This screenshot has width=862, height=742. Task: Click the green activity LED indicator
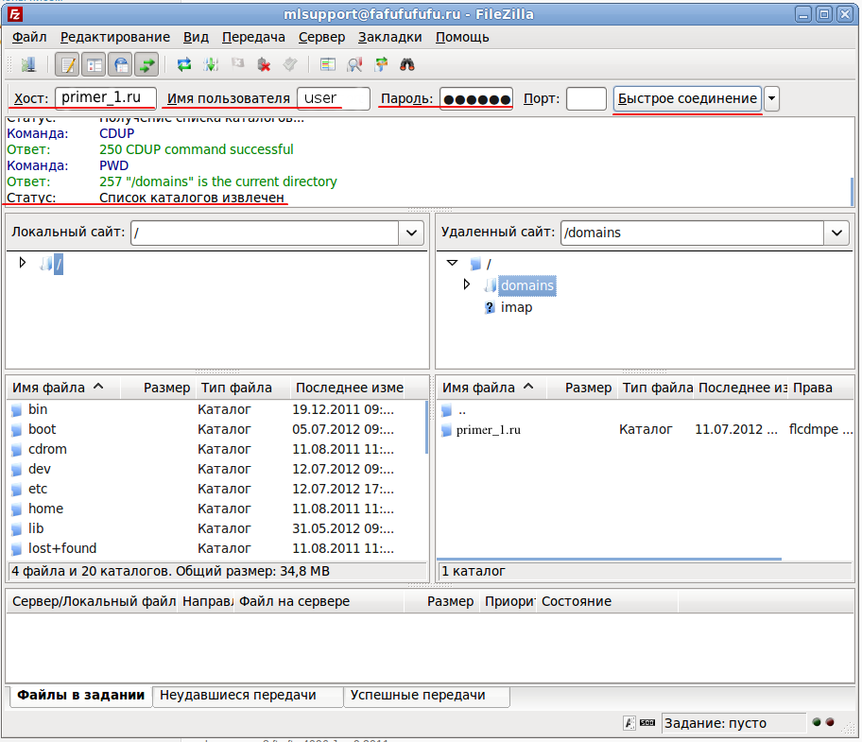tap(817, 722)
